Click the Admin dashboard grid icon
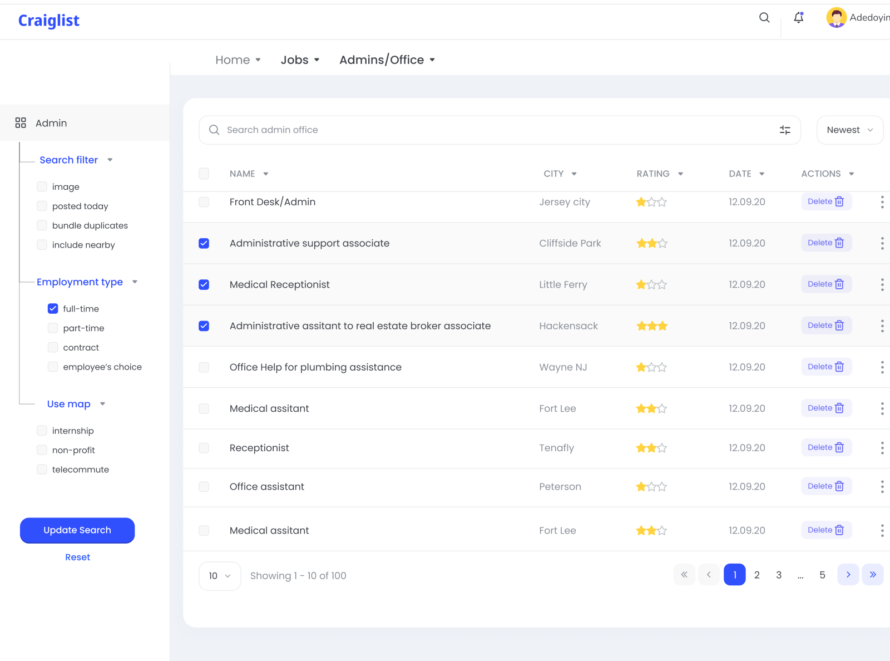Viewport: 890px width, 661px height. tap(21, 122)
